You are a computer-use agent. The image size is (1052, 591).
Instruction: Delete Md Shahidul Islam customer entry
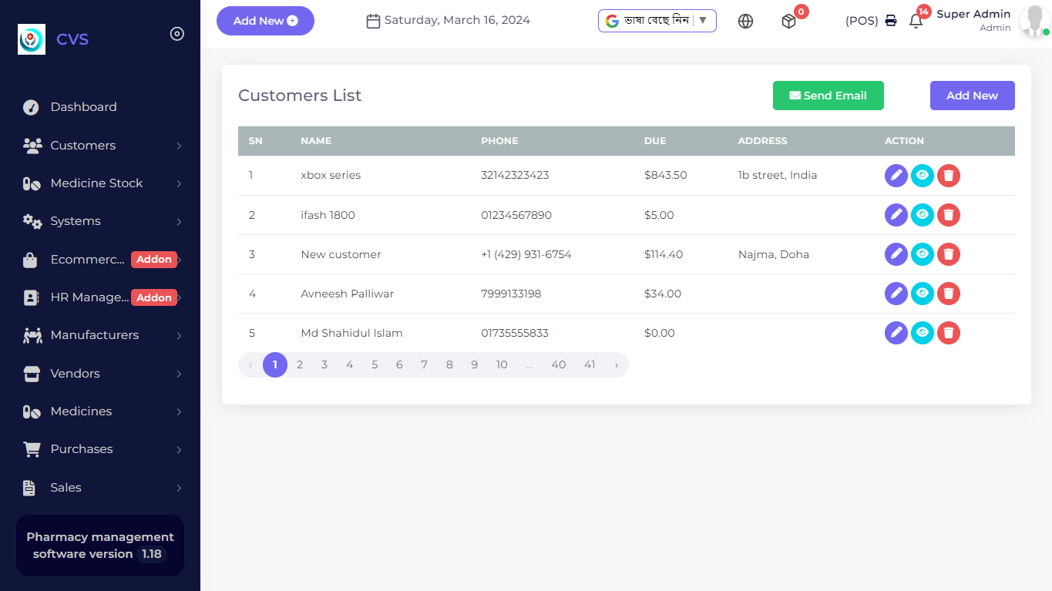pyautogui.click(x=948, y=333)
